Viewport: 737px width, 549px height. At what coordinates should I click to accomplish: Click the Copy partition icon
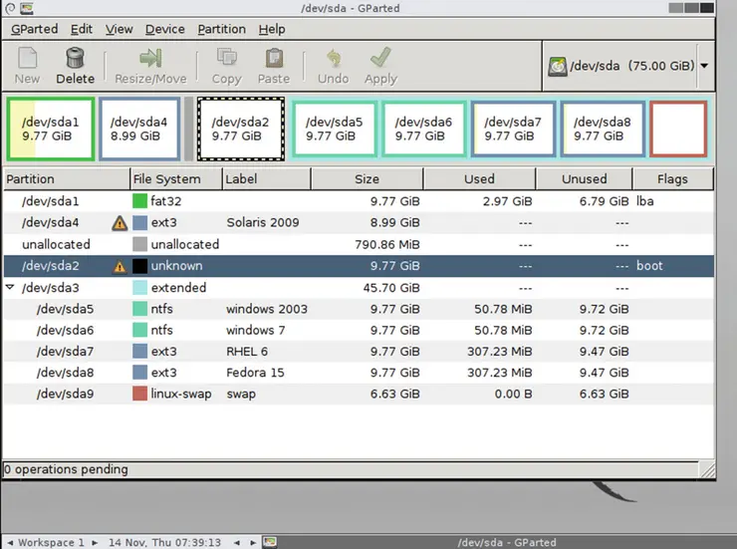coord(226,59)
